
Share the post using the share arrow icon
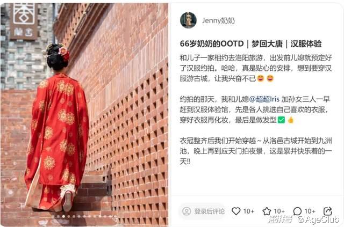point(327,211)
